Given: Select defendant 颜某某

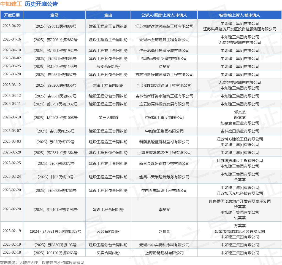Looking at the screenshot, I should 240,118.
